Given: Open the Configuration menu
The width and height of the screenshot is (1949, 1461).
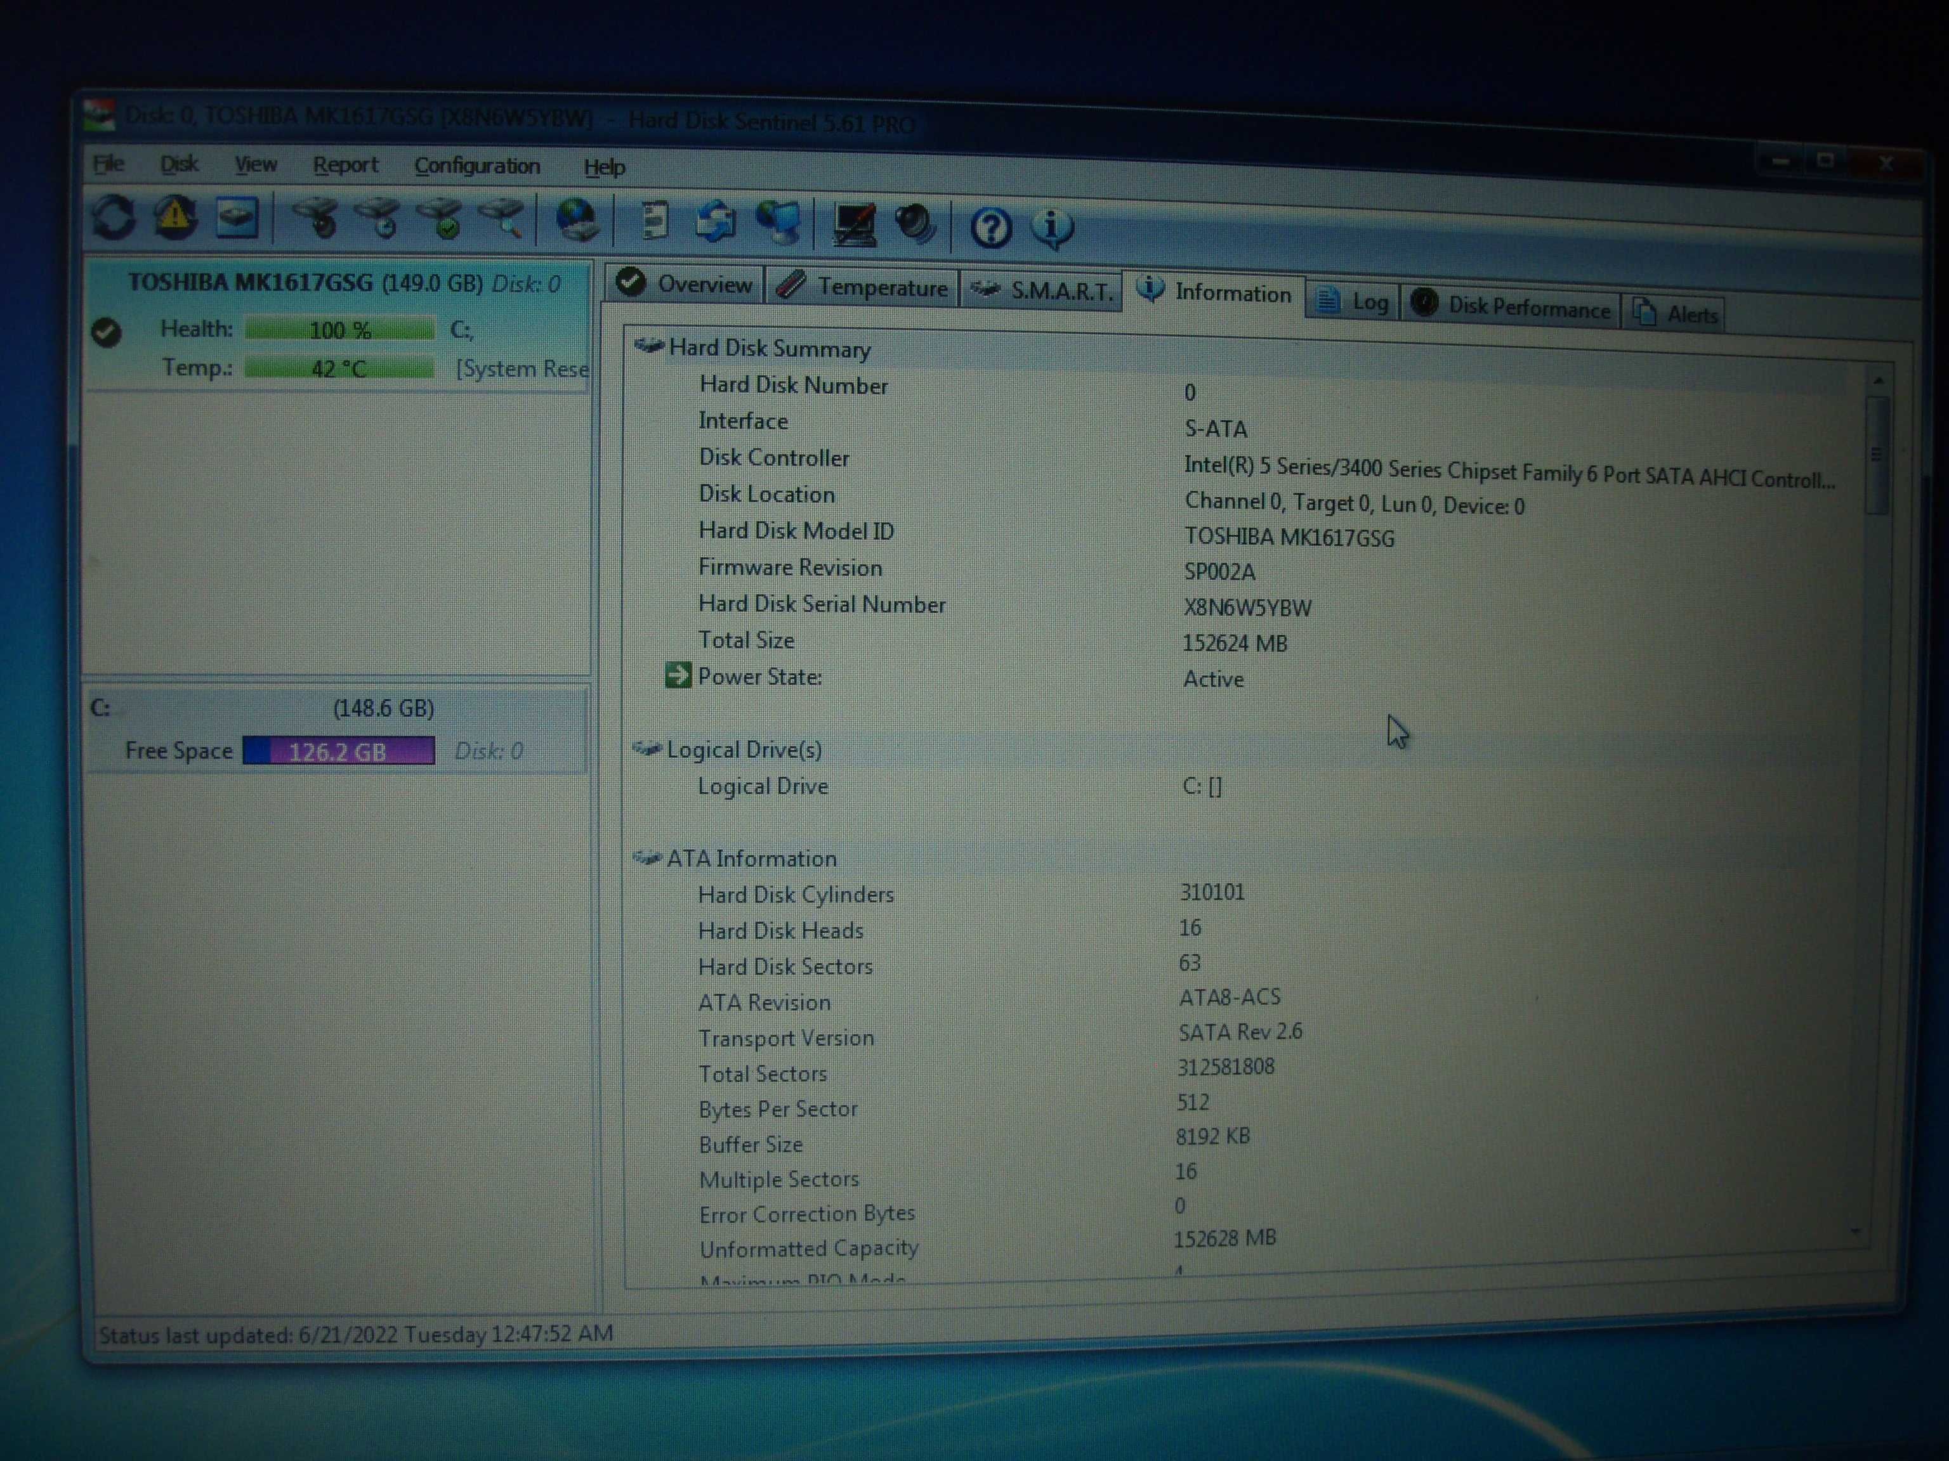Looking at the screenshot, I should pos(476,166).
